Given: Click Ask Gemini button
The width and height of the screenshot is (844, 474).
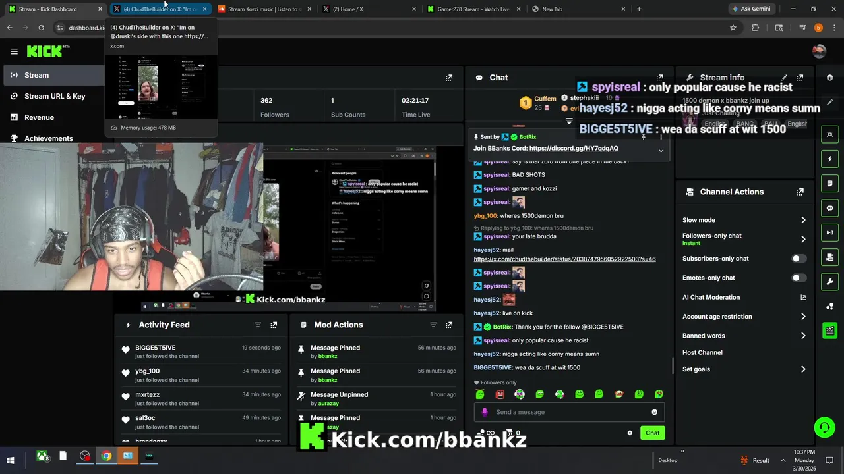Looking at the screenshot, I should pyautogui.click(x=751, y=9).
